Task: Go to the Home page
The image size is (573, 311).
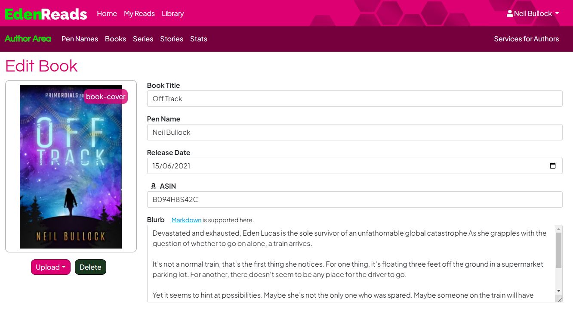Action: click(x=107, y=13)
